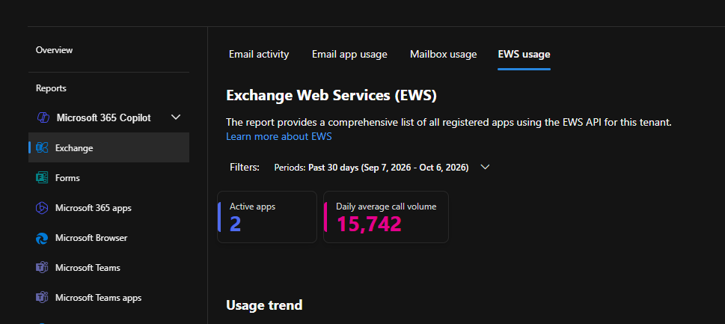Click the Forms icon in sidebar
This screenshot has width=725, height=324.
42,178
